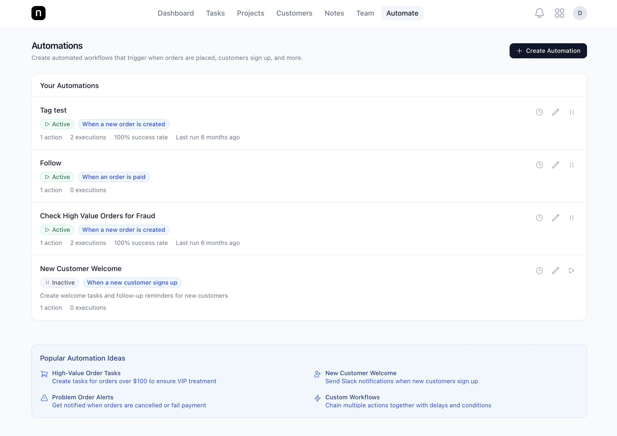Open Check High Value Orders for Fraud
The image size is (617, 436).
click(x=98, y=216)
